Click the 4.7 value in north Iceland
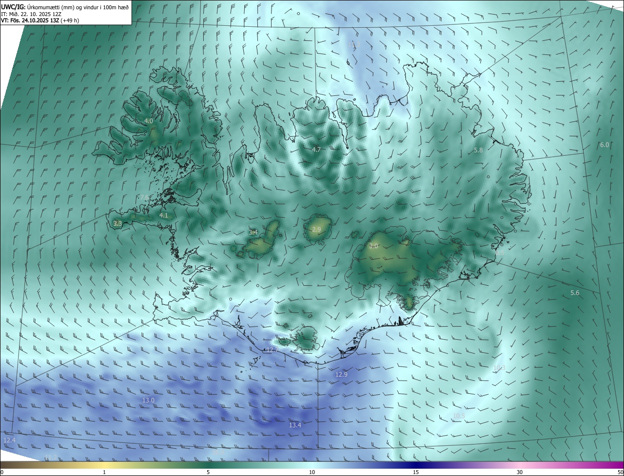This screenshot has height=476, width=624. 316,149
